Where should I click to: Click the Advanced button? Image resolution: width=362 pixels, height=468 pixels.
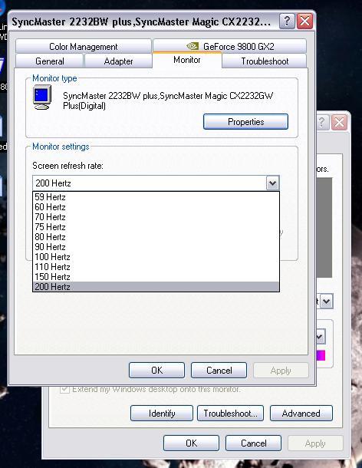click(x=301, y=414)
